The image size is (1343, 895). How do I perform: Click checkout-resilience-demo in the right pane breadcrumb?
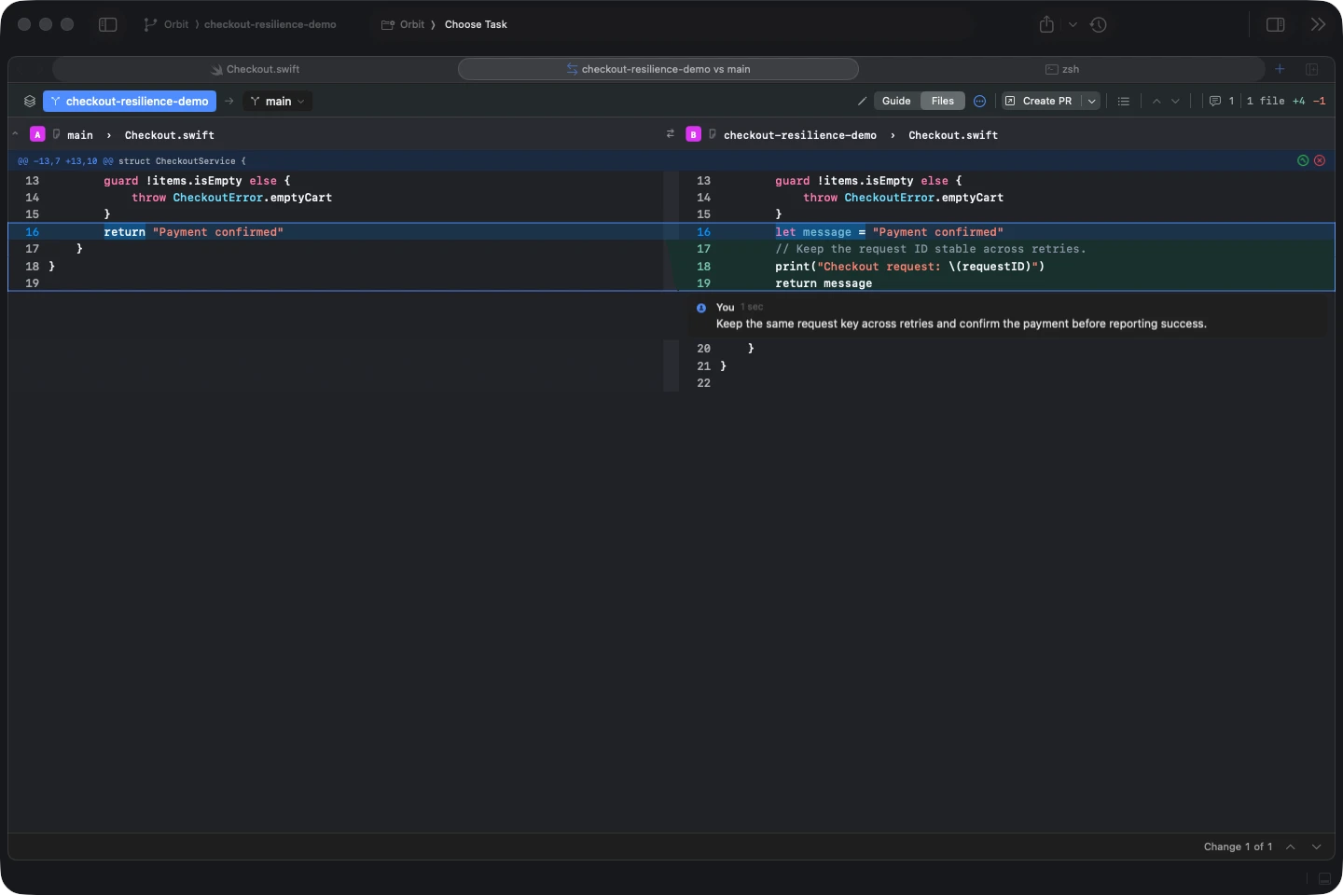[800, 135]
